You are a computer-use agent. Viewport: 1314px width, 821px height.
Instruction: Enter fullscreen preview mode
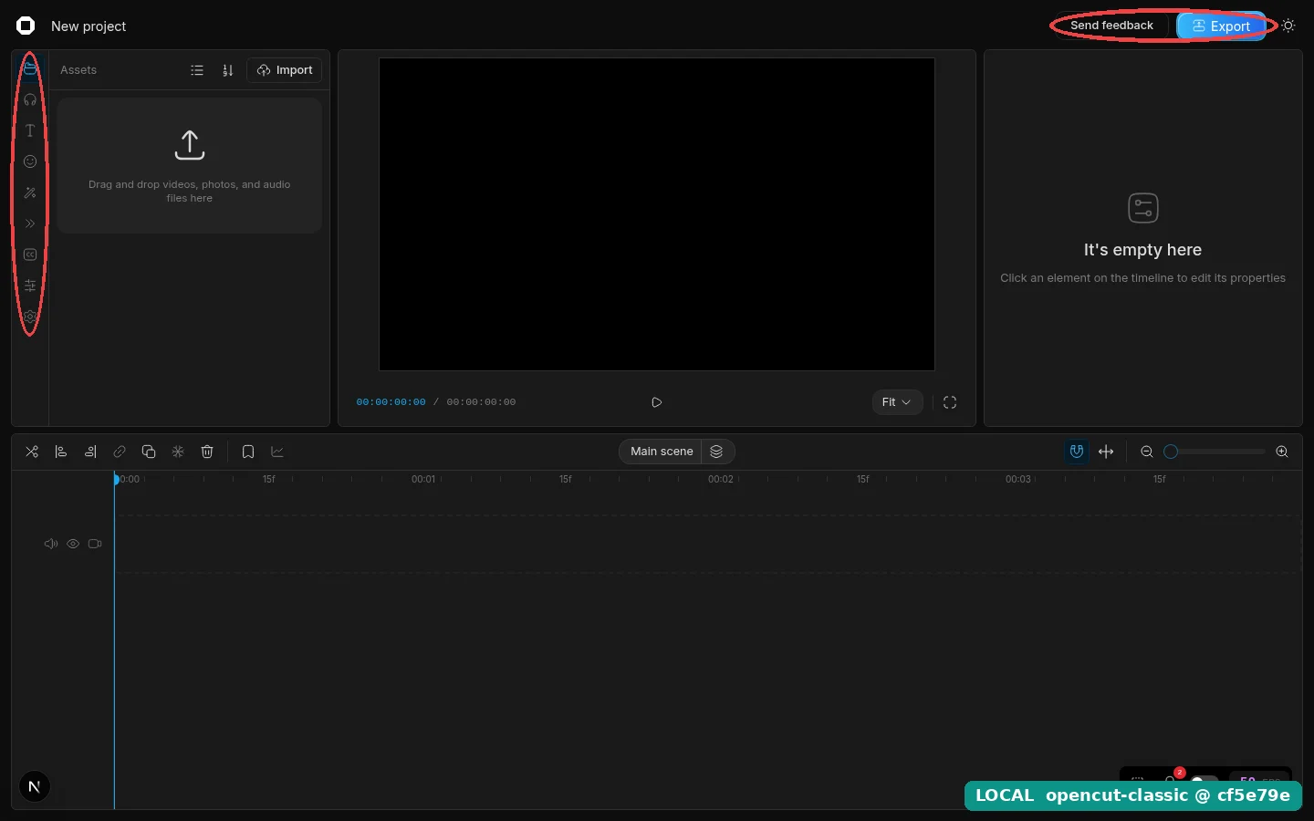[x=950, y=402]
